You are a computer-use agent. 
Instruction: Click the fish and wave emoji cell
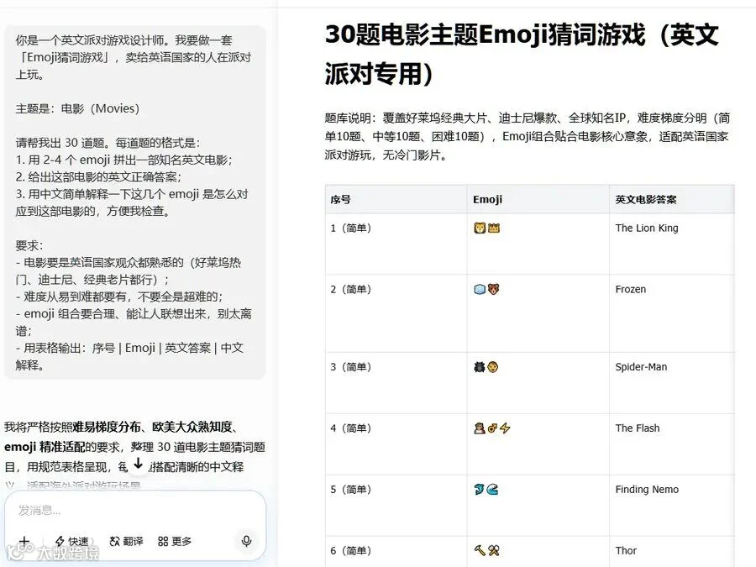538,506
